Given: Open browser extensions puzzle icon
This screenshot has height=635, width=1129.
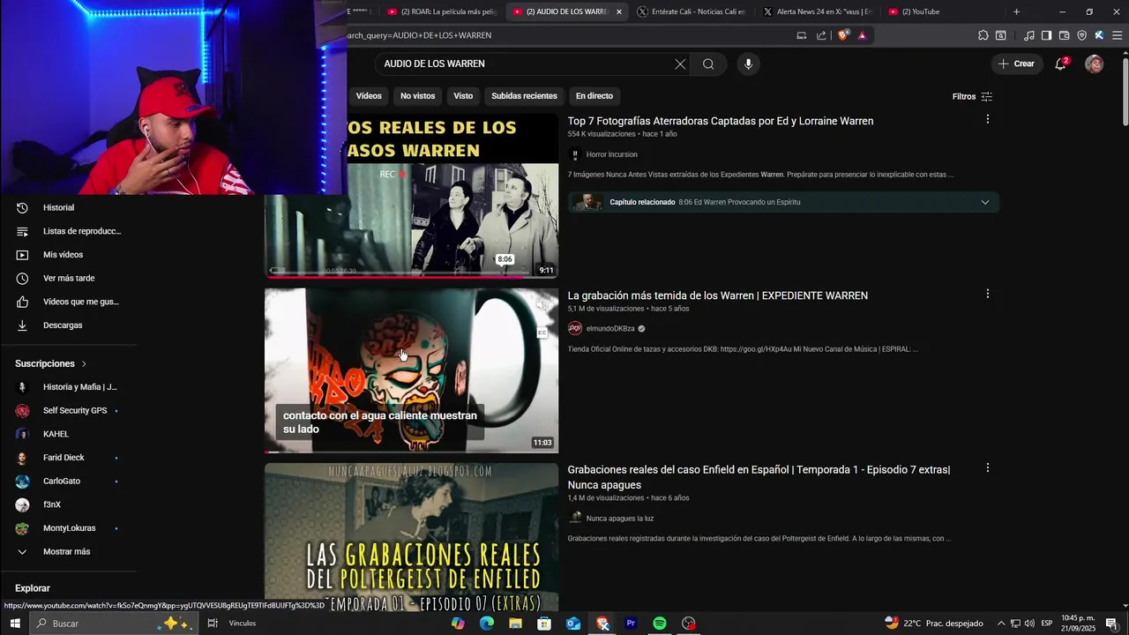Looking at the screenshot, I should 983,35.
